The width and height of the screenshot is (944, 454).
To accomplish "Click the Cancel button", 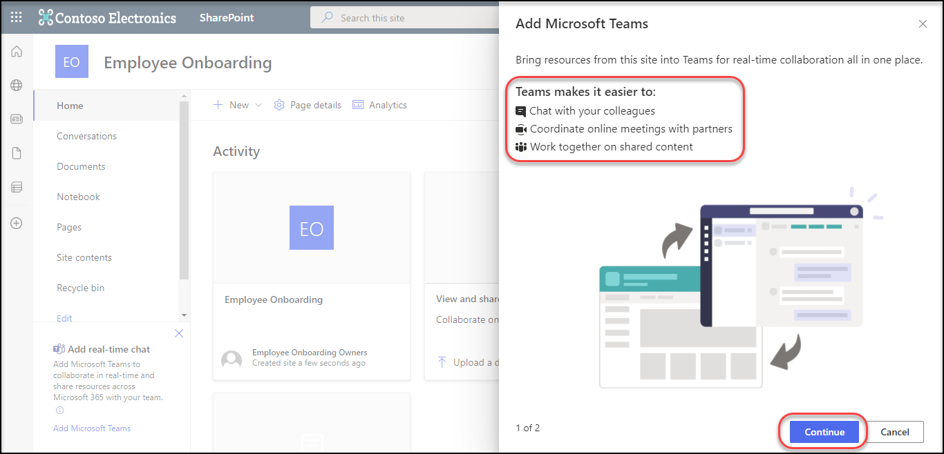I will coord(894,432).
